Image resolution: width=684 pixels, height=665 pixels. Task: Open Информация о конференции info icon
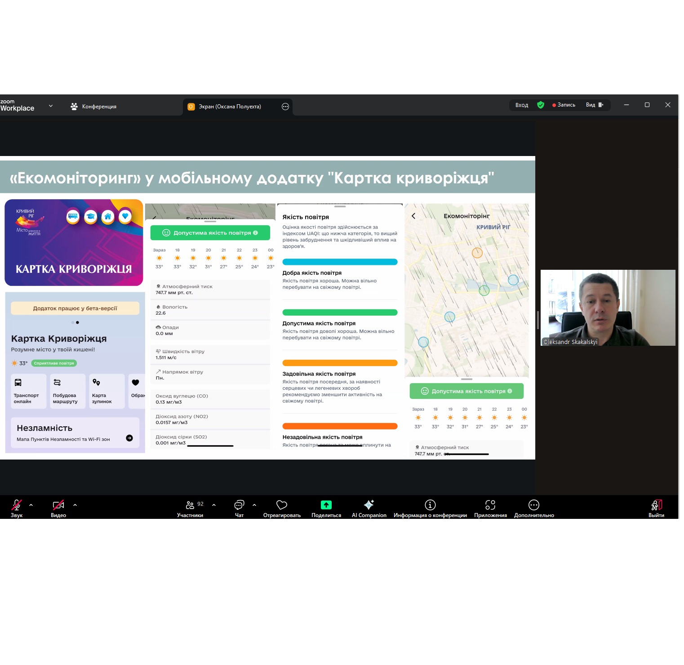tap(430, 505)
